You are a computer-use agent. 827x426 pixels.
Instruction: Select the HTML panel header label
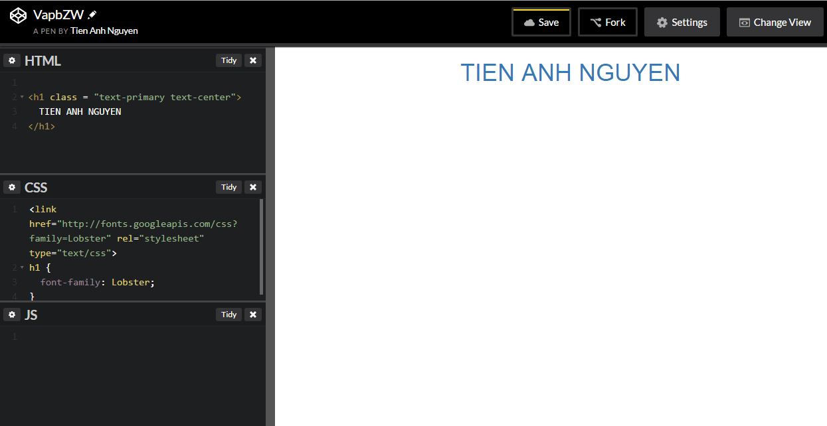(x=43, y=60)
